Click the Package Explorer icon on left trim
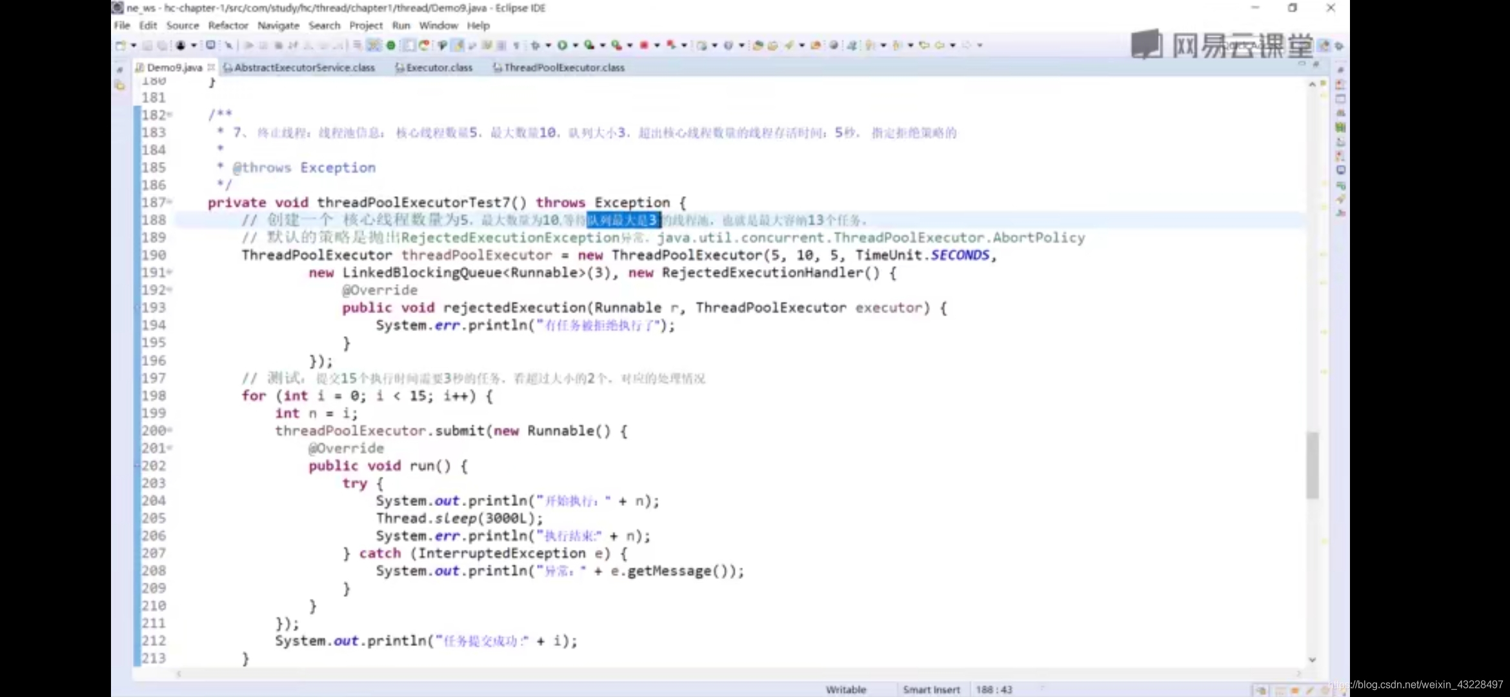This screenshot has height=697, width=1510. coord(119,85)
